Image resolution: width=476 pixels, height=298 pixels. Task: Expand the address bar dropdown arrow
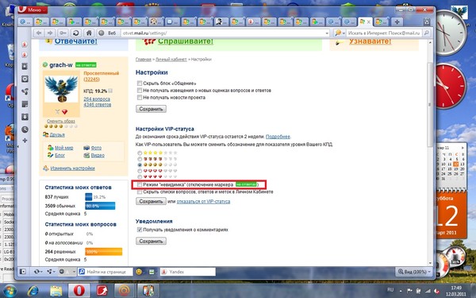tap(327, 33)
